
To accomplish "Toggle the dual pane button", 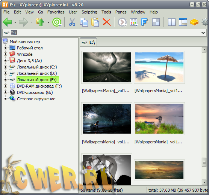I will 172,22.
